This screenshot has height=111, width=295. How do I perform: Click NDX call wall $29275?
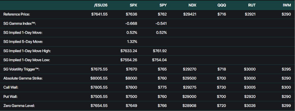[x=190, y=87]
